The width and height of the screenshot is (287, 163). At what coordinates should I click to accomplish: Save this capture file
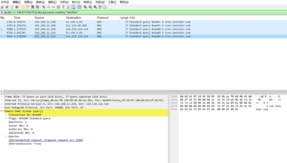click(x=28, y=7)
